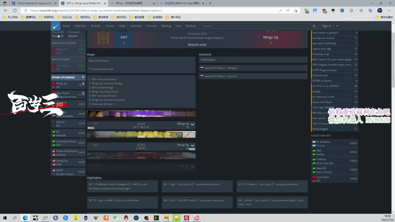Expand the Dust2 map result chevron

tap(193, 146)
